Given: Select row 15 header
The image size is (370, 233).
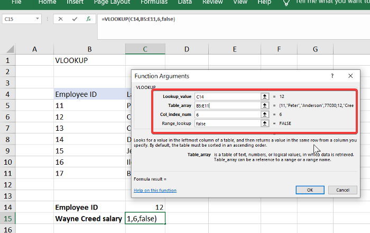Looking at the screenshot, I should [x=7, y=219].
